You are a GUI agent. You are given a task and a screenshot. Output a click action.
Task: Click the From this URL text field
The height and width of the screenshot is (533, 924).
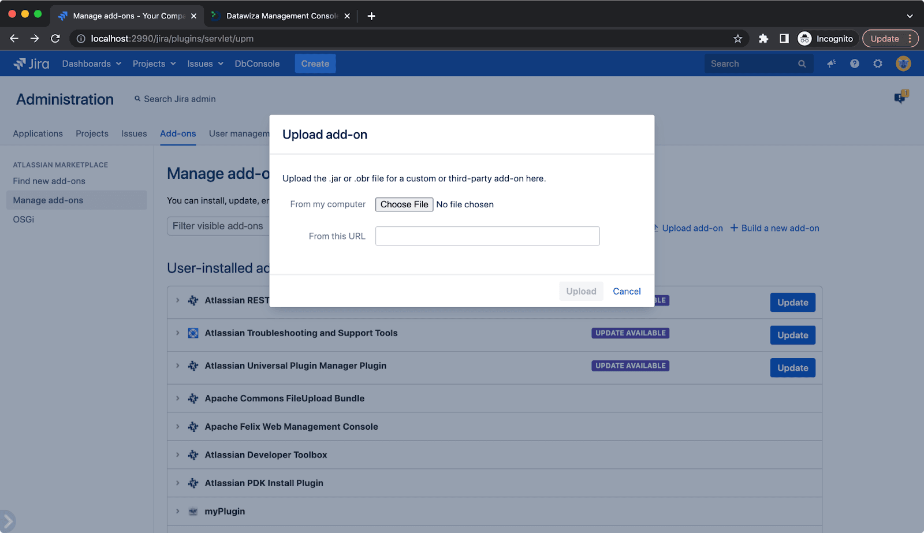point(487,236)
